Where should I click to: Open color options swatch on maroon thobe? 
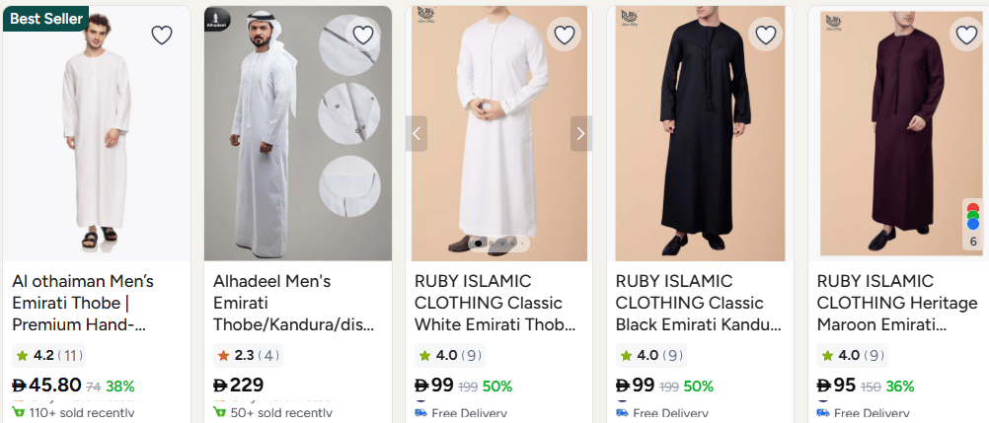click(973, 224)
